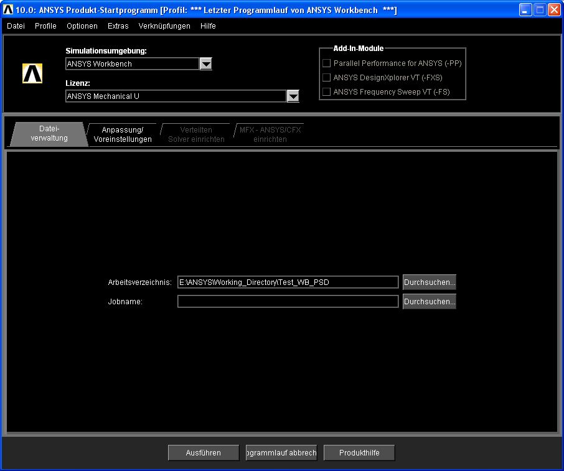Click the empty Jobname input field
The height and width of the screenshot is (471, 564).
[288, 302]
